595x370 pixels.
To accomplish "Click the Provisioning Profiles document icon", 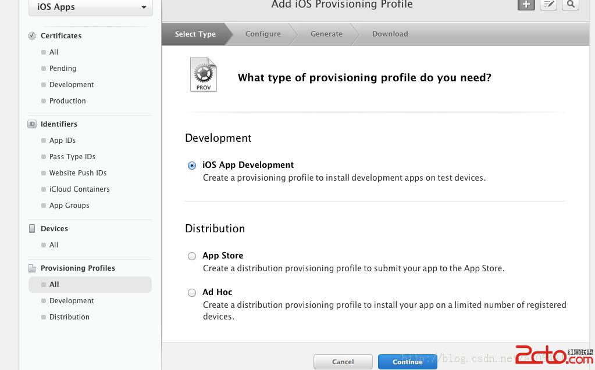I will point(32,268).
